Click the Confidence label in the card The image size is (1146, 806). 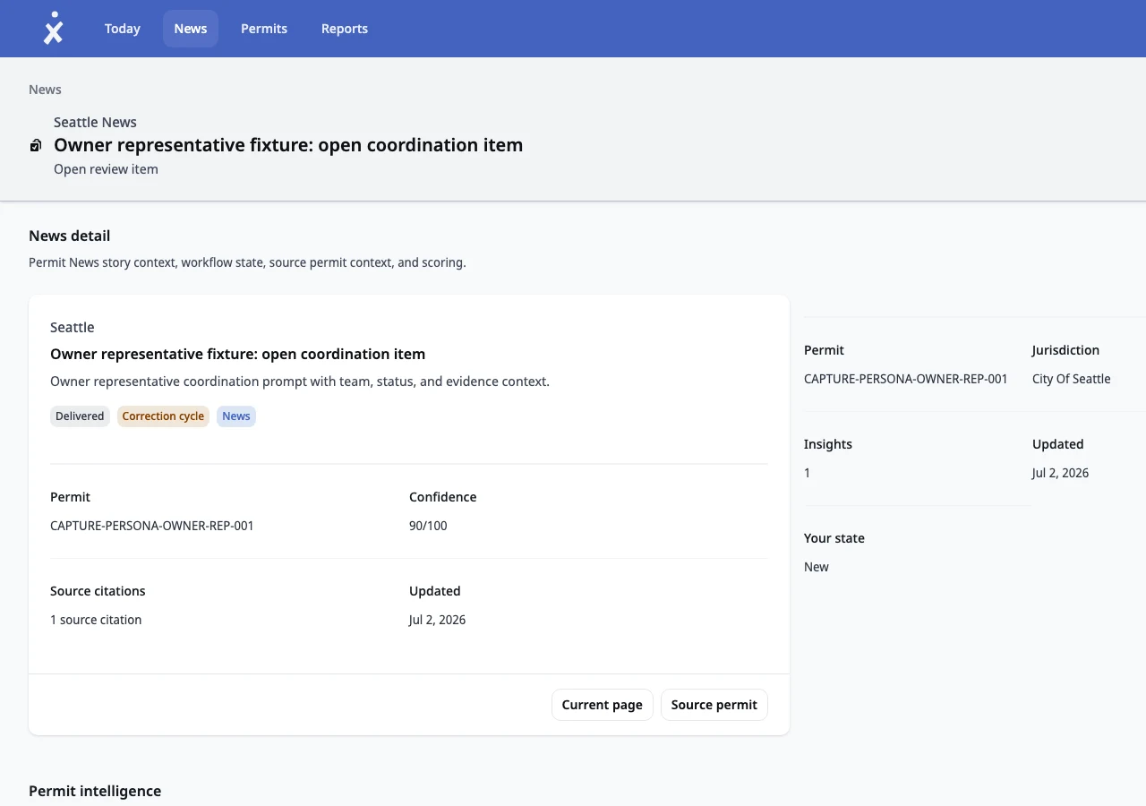tap(443, 497)
